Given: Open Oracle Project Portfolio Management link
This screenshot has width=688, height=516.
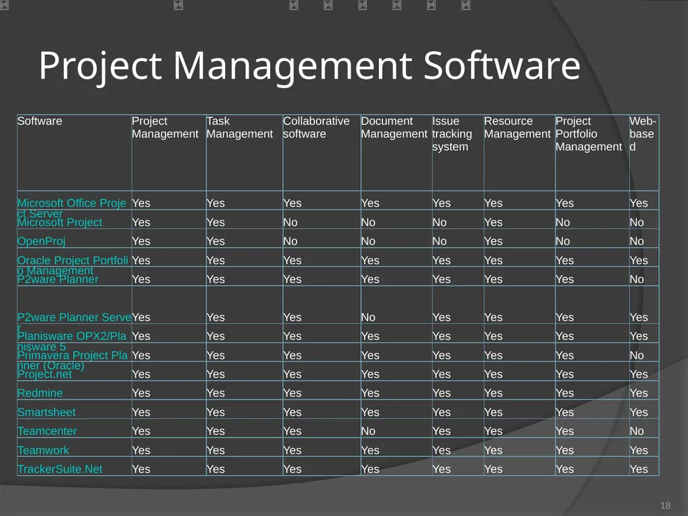Looking at the screenshot, I should click(73, 265).
